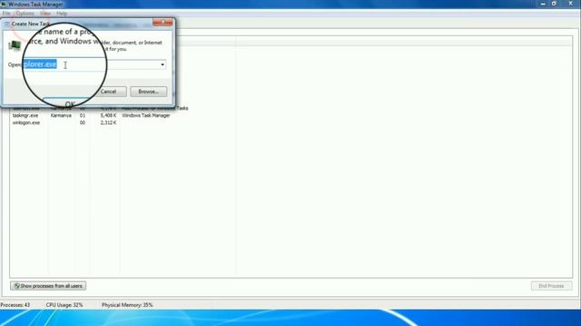Click CPU value 01 in taskmgr.exe row

(x=83, y=115)
